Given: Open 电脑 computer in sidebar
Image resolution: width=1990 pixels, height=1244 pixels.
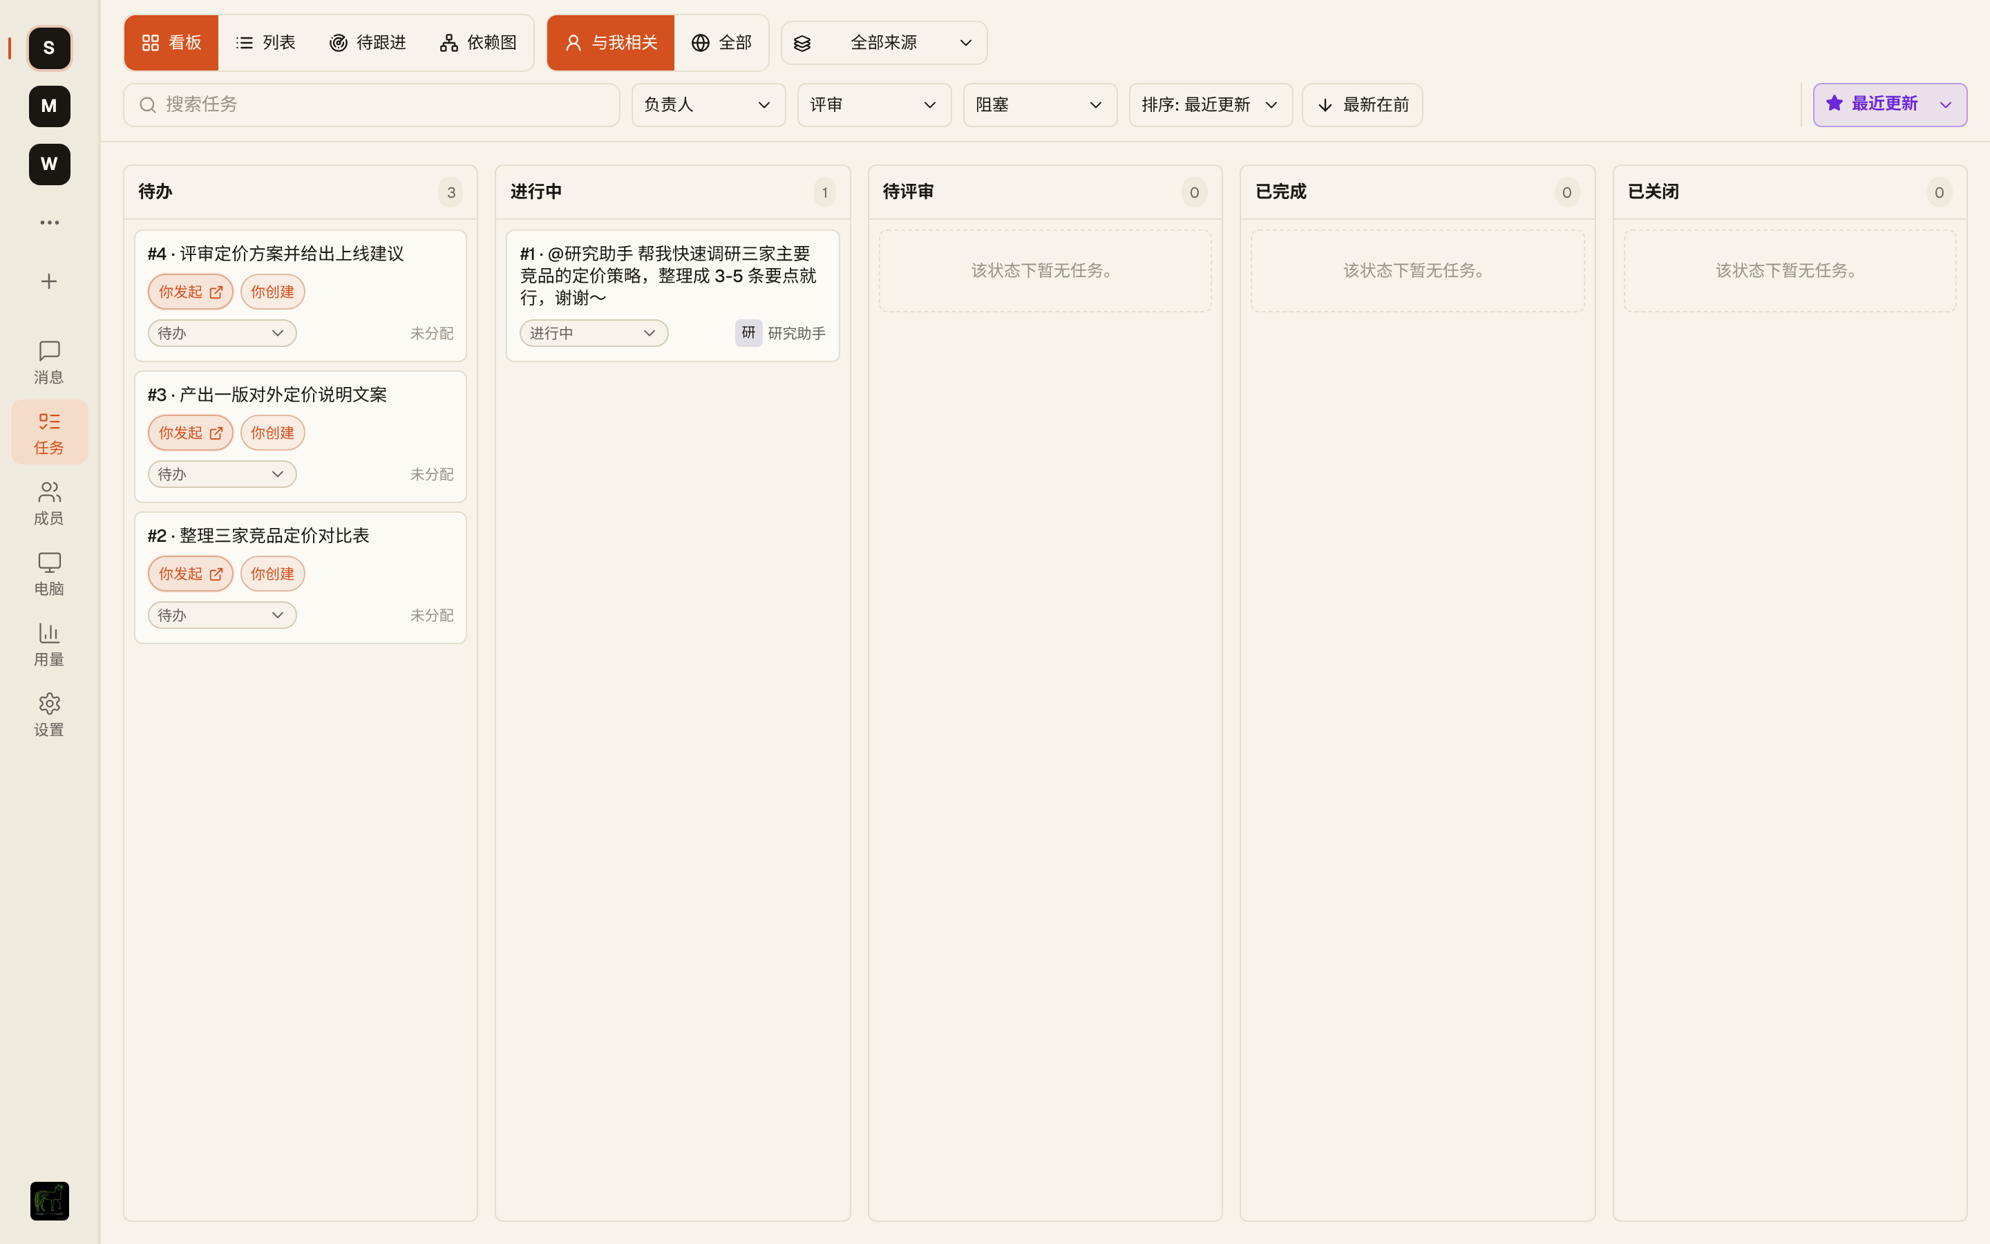Looking at the screenshot, I should [49, 574].
